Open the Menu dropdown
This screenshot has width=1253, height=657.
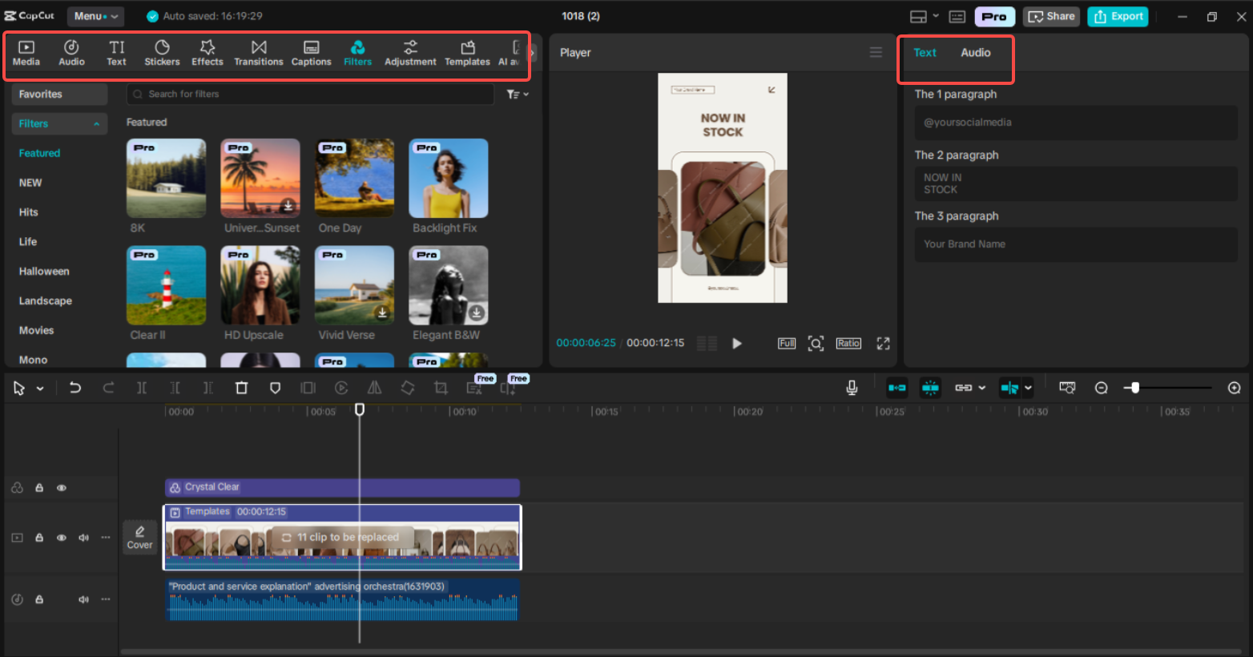95,16
